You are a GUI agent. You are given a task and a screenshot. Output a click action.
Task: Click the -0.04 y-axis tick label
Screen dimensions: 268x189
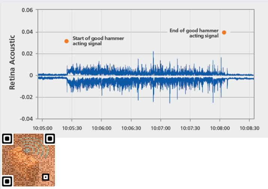[26, 119]
